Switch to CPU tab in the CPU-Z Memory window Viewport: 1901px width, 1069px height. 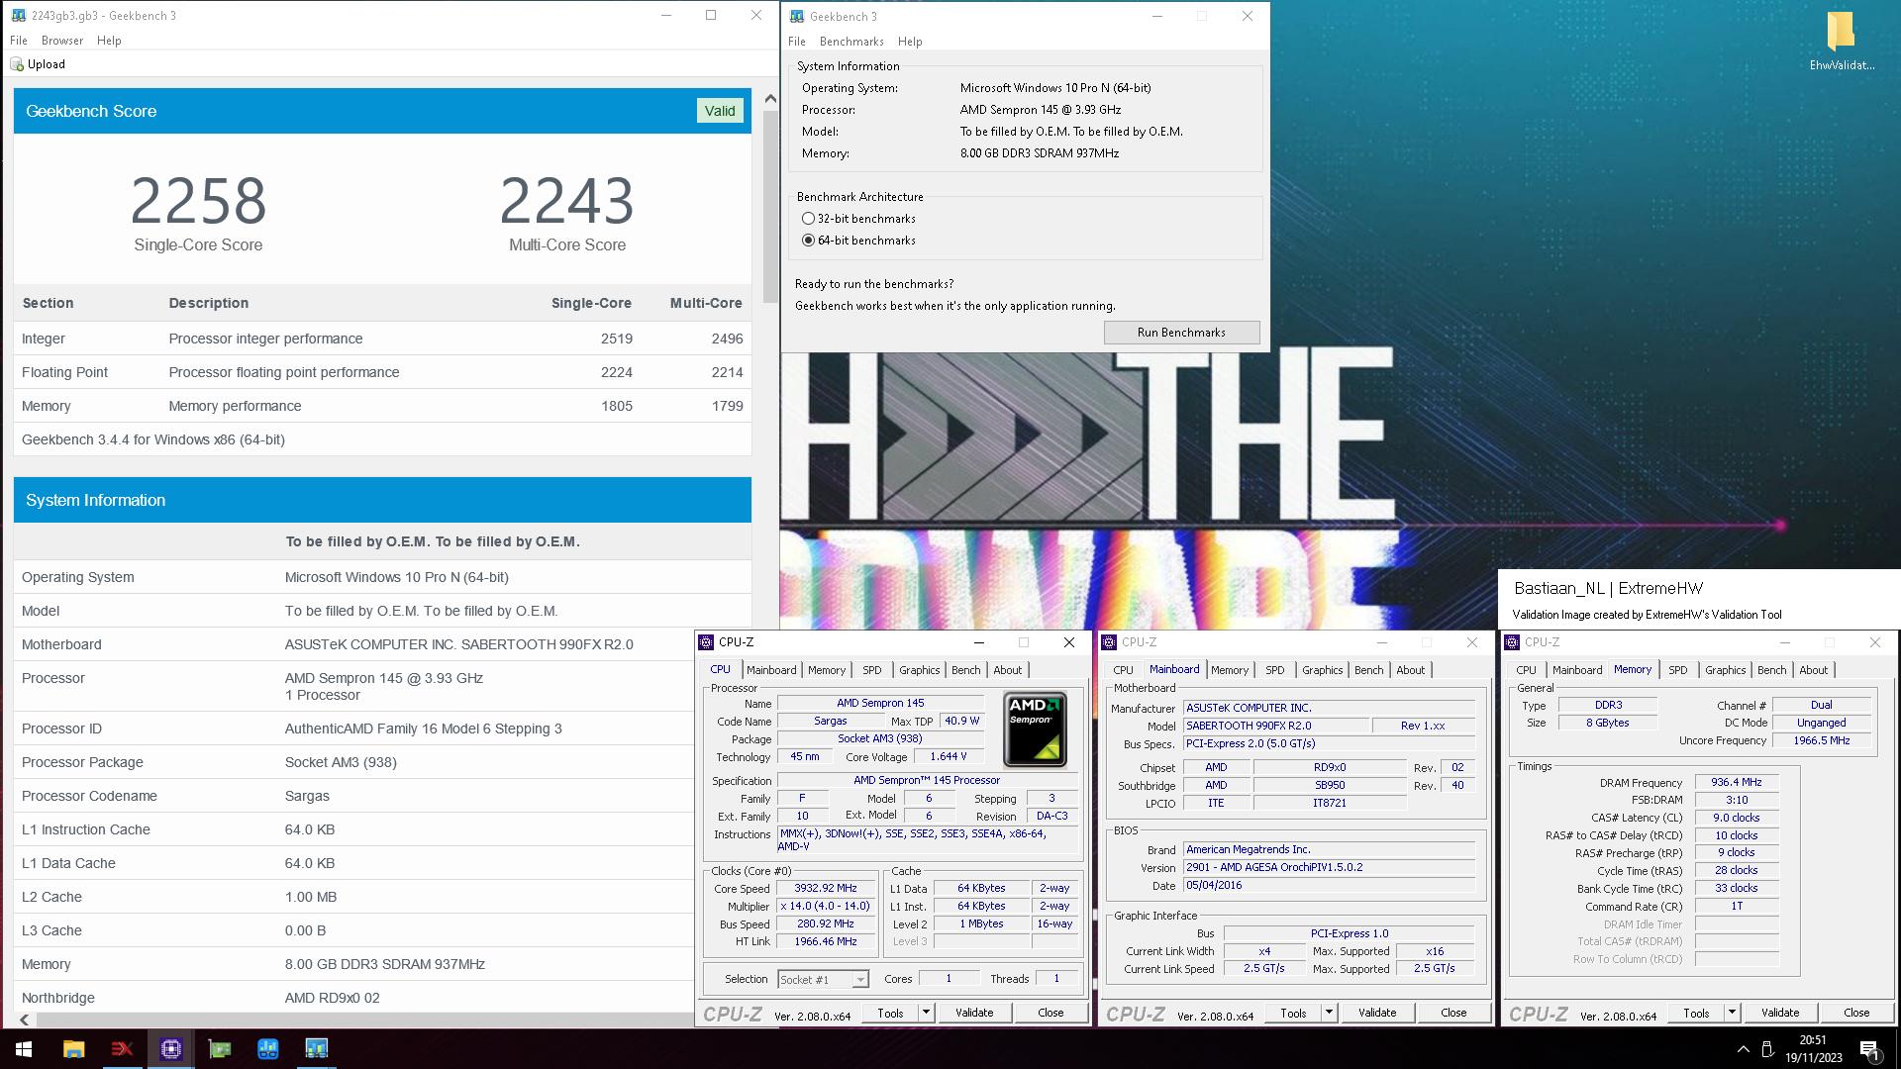tap(1526, 670)
